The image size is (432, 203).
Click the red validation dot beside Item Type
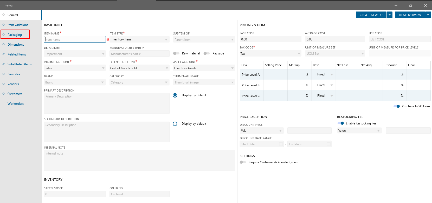108,39
